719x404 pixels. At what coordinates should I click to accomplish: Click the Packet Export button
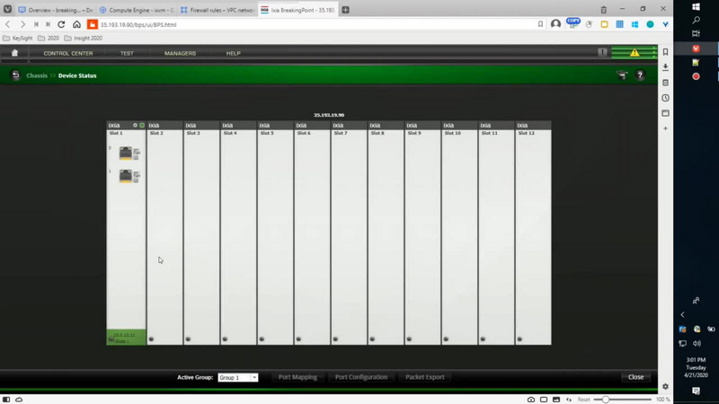point(424,377)
